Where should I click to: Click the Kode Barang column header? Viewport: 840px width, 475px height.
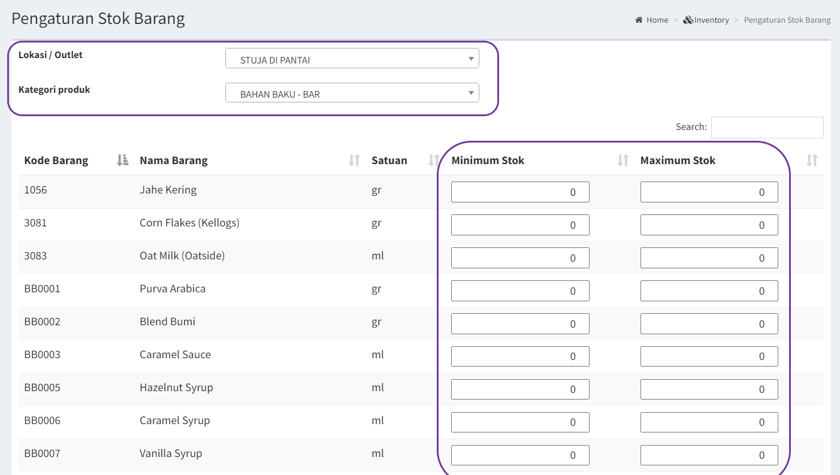(x=56, y=161)
